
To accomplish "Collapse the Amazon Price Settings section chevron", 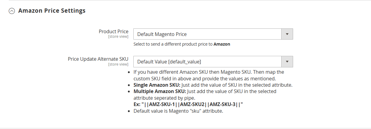I will click(x=12, y=11).
